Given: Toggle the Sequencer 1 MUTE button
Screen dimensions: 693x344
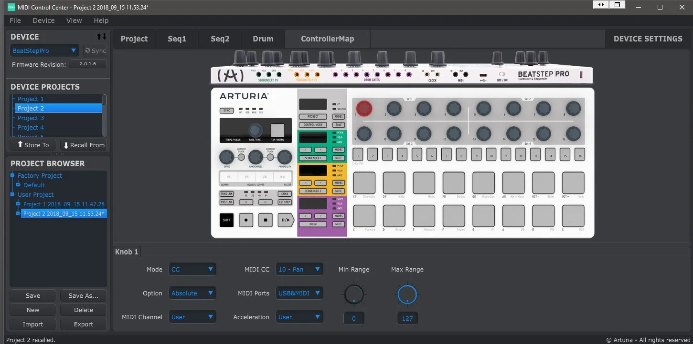Looking at the screenshot, I should click(339, 158).
